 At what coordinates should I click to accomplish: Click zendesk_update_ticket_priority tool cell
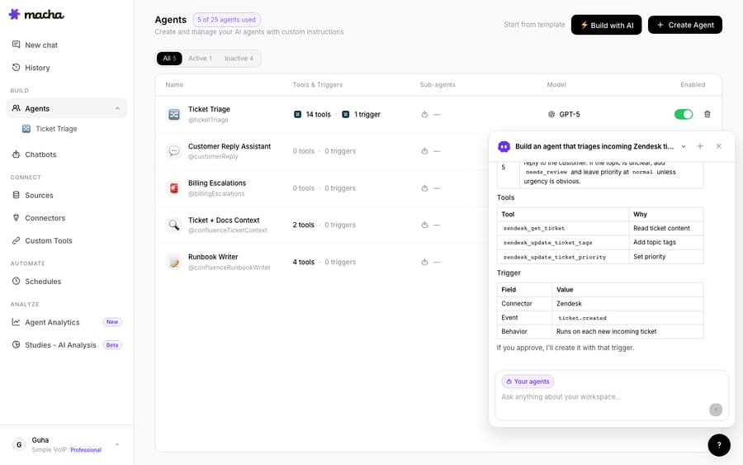coord(562,257)
